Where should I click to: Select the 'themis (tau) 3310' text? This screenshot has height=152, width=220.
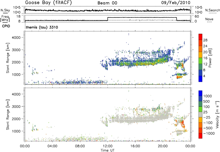pos(42,27)
